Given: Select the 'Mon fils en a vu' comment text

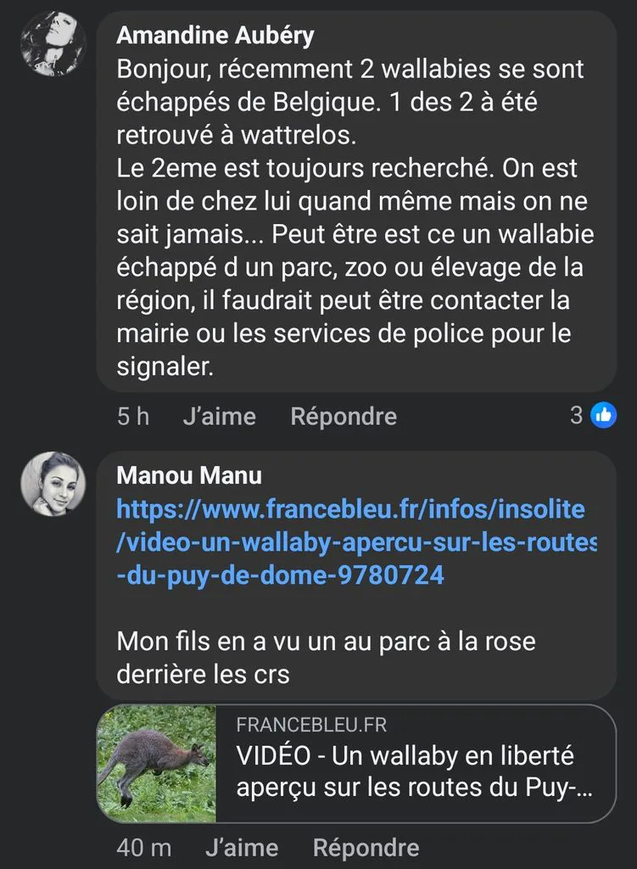Looking at the screenshot, I should click(x=326, y=658).
